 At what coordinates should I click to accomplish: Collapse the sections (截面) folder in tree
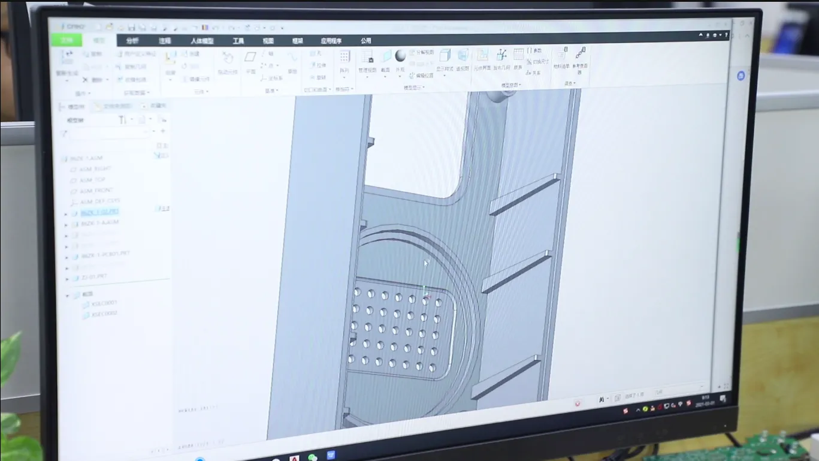[x=67, y=296]
